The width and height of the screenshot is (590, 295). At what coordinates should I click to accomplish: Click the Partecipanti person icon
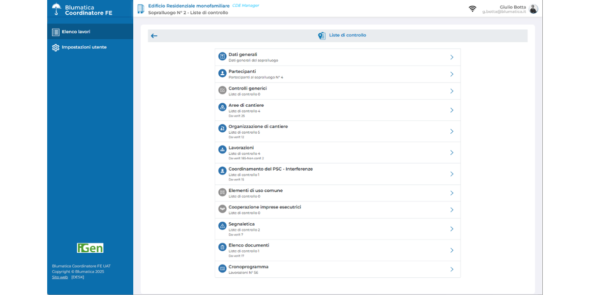pos(222,74)
